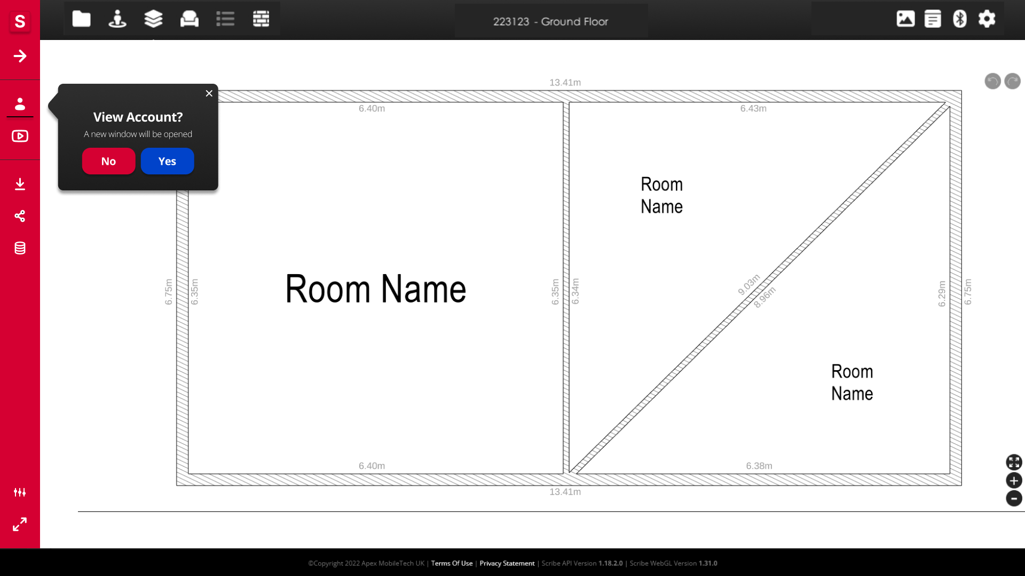Viewport: 1025px width, 576px height.
Task: Click the top 13.41m overall dimension
Action: click(x=565, y=83)
